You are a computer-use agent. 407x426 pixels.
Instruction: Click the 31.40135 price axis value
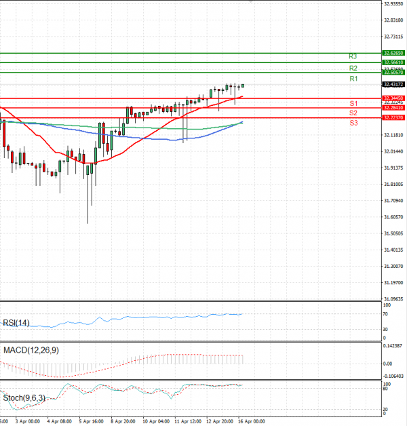(x=393, y=250)
